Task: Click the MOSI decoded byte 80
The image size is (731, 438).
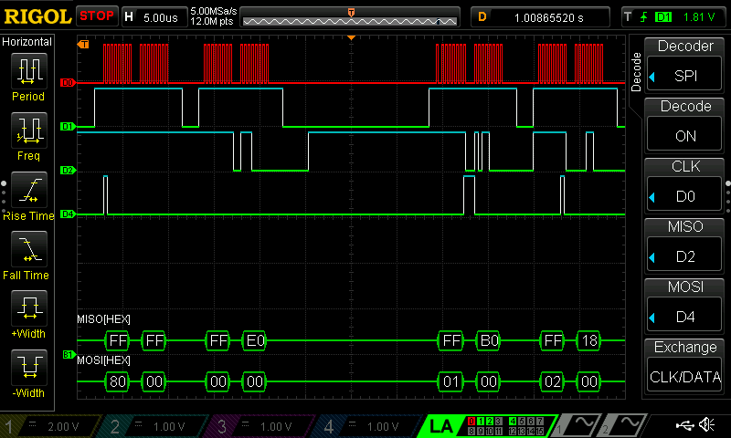Action: [x=117, y=381]
